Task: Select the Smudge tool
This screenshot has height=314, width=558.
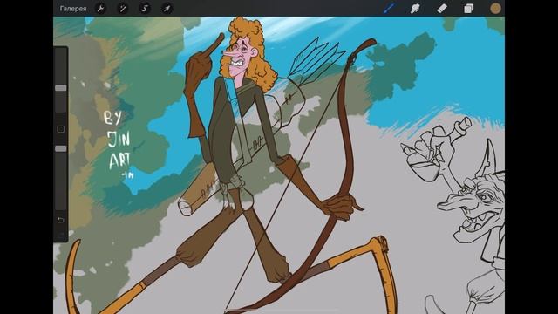Action: click(415, 9)
